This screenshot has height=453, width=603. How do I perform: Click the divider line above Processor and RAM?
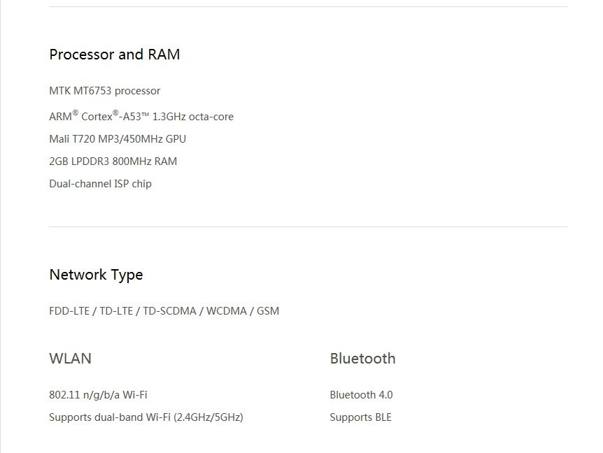(x=308, y=7)
